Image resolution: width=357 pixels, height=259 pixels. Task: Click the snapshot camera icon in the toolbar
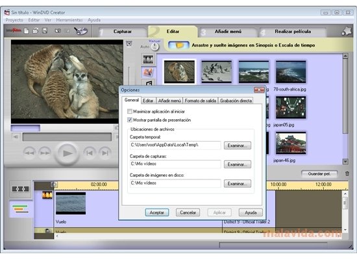click(58, 30)
